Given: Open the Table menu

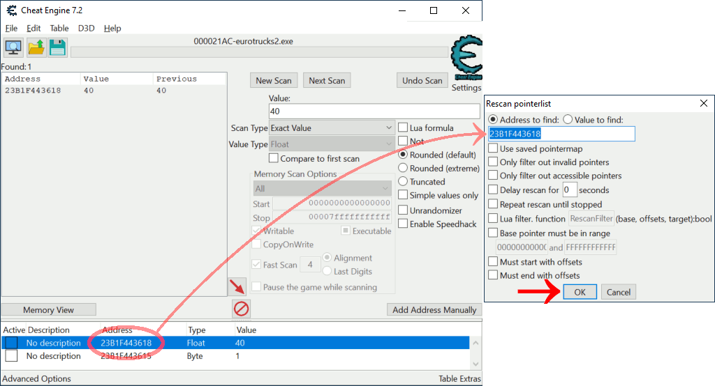Looking at the screenshot, I should click(x=59, y=29).
